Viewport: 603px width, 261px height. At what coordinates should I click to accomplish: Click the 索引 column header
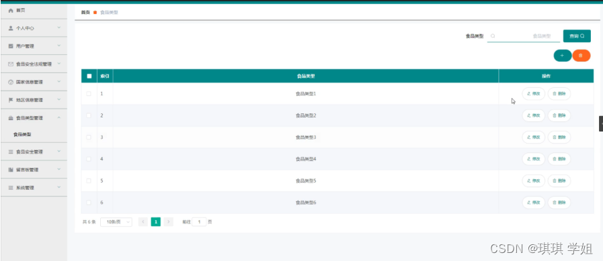[105, 76]
